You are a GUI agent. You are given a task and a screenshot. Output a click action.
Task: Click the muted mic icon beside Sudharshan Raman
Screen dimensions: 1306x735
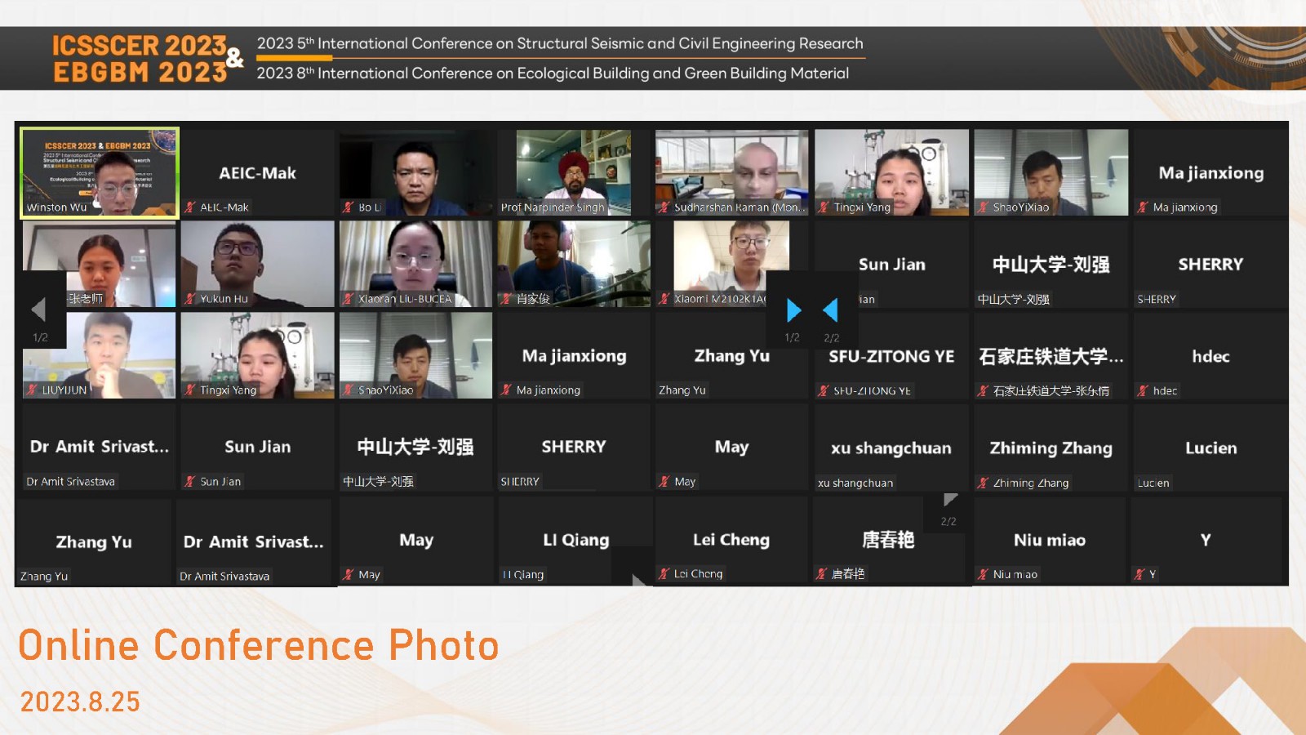click(664, 207)
